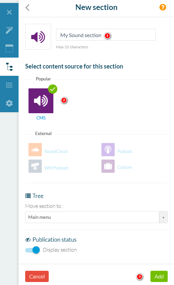The width and height of the screenshot is (174, 285).
Task: Toggle the Display section switch
Action: [x=32, y=250]
